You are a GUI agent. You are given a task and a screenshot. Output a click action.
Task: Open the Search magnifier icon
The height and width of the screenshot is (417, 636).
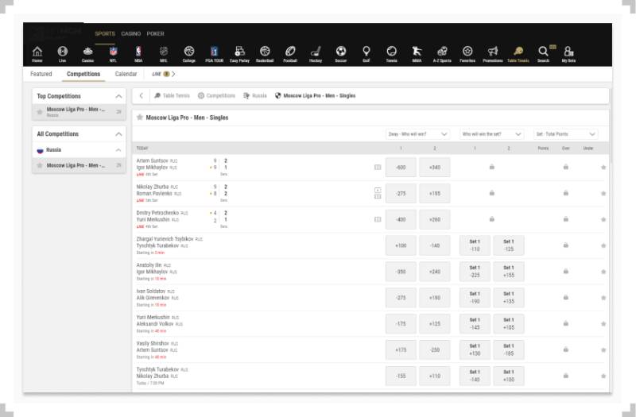[544, 54]
